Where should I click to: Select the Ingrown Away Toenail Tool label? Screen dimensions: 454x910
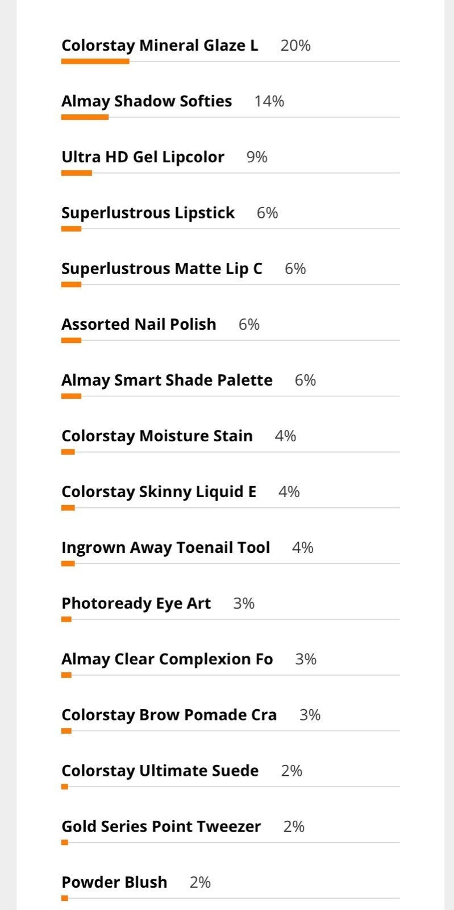coord(165,547)
